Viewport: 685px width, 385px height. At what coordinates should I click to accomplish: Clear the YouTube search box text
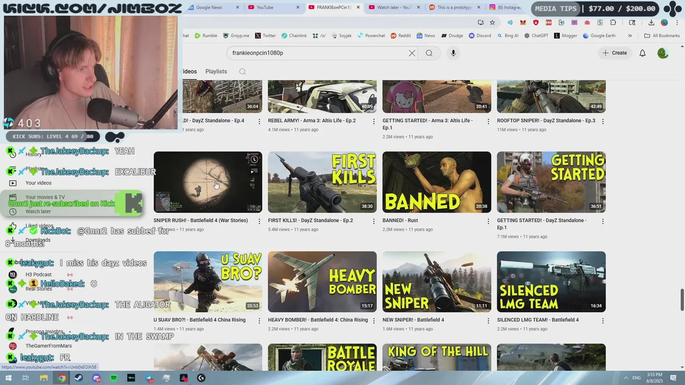click(x=412, y=53)
